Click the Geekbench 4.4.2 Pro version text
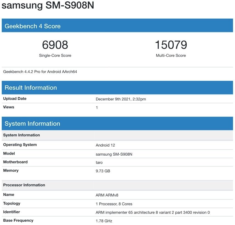 tap(40, 72)
